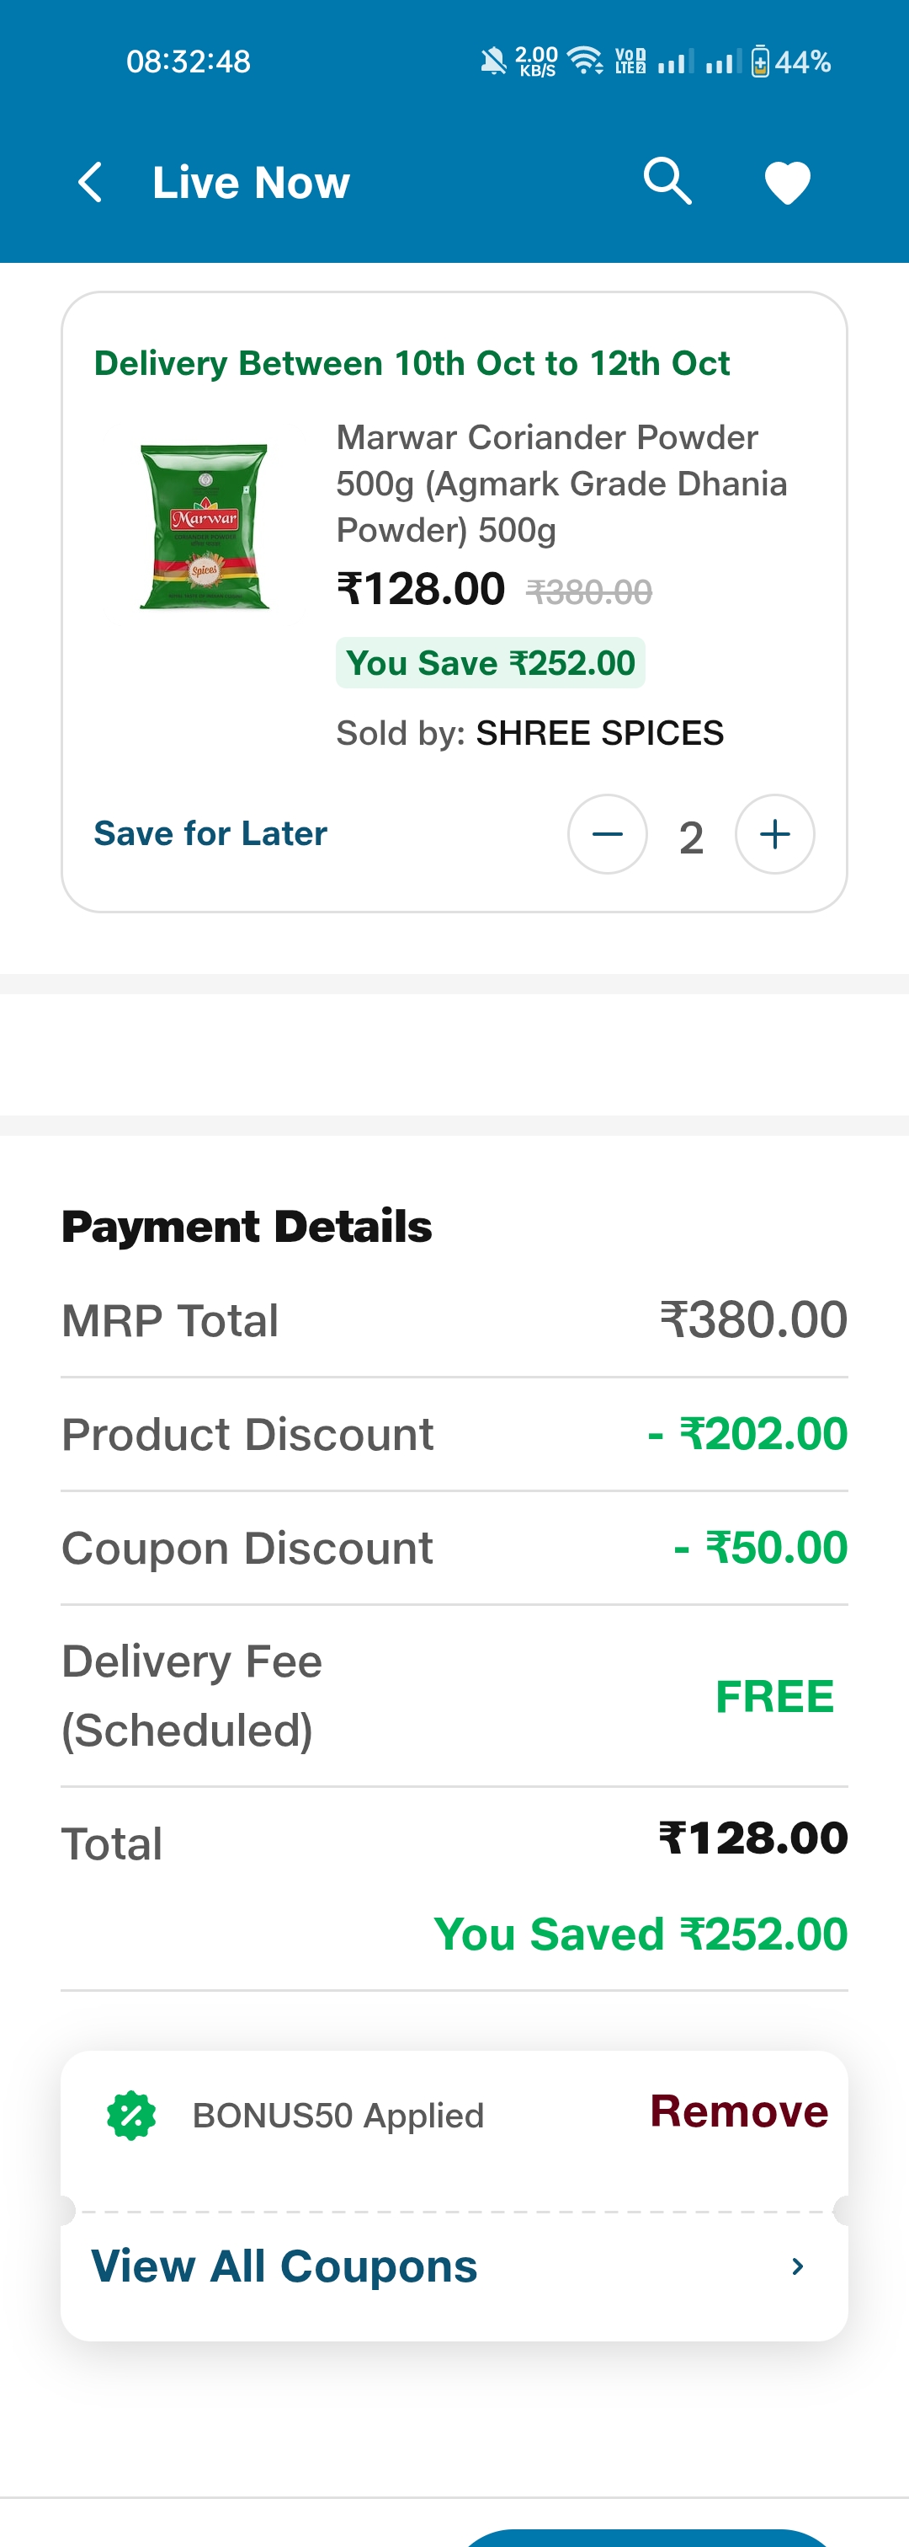
Task: Open wishlist via the heart icon
Action: pyautogui.click(x=788, y=183)
